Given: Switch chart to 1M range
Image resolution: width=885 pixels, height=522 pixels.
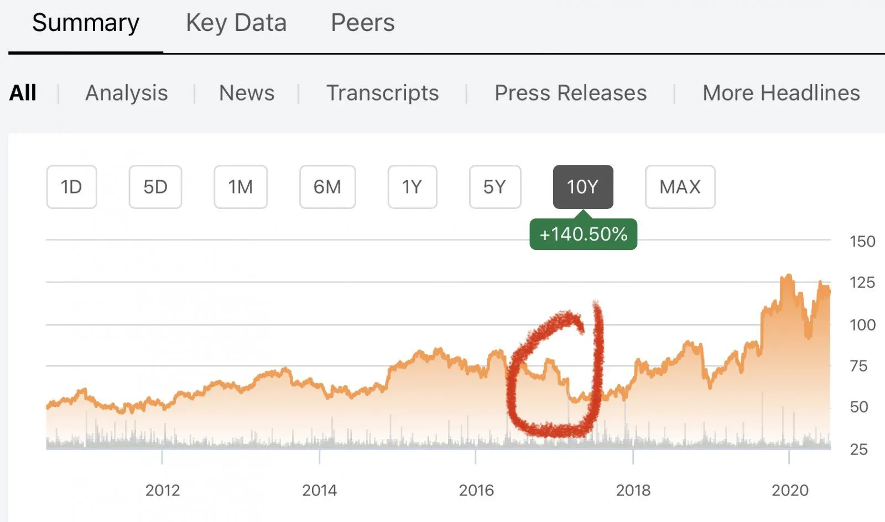Looking at the screenshot, I should (x=241, y=187).
